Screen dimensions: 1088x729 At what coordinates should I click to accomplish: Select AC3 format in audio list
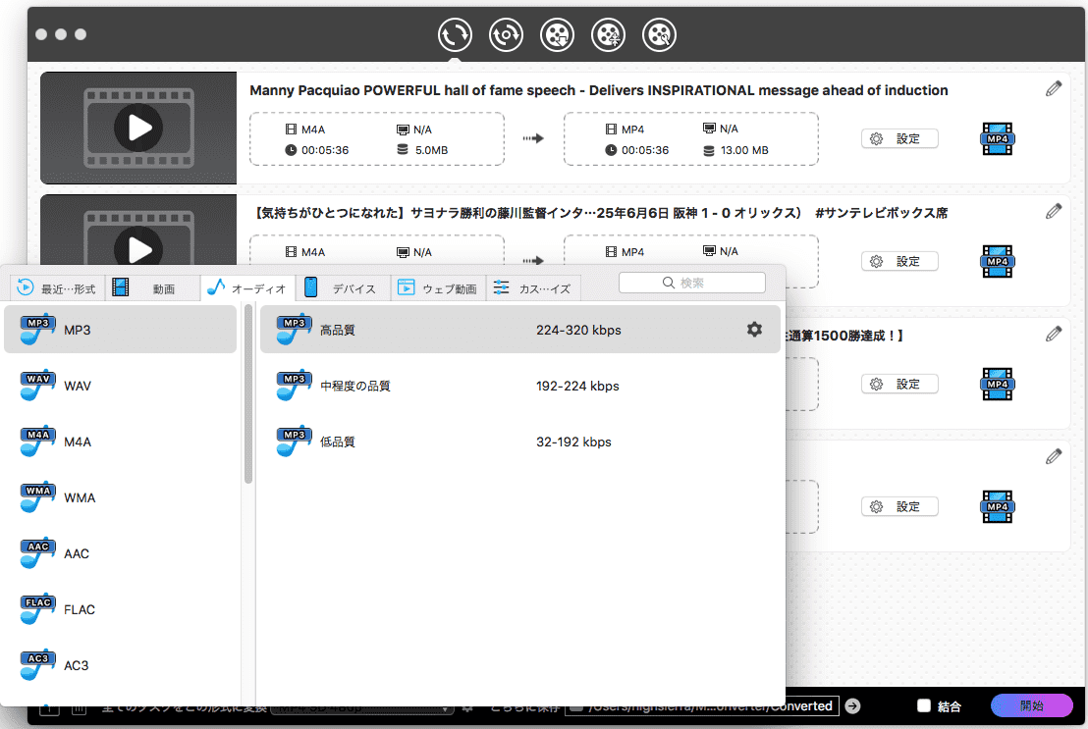point(120,666)
